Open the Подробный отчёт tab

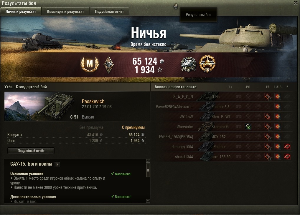click(109, 11)
